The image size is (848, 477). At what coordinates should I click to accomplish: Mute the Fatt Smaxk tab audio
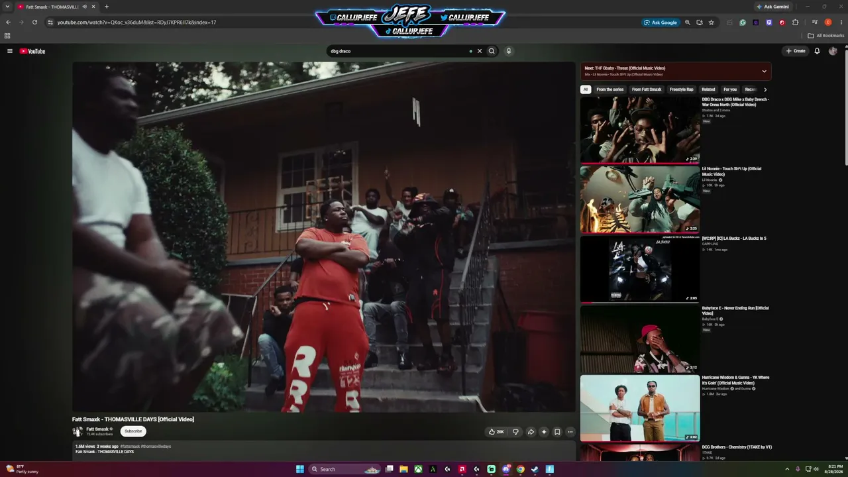click(x=85, y=7)
